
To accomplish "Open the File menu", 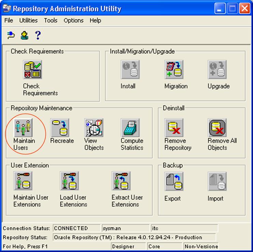I will [9, 21].
